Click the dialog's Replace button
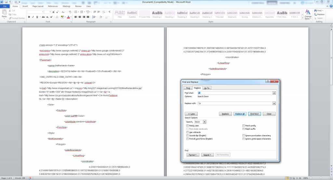The height and width of the screenshot is (180, 333). 225,114
